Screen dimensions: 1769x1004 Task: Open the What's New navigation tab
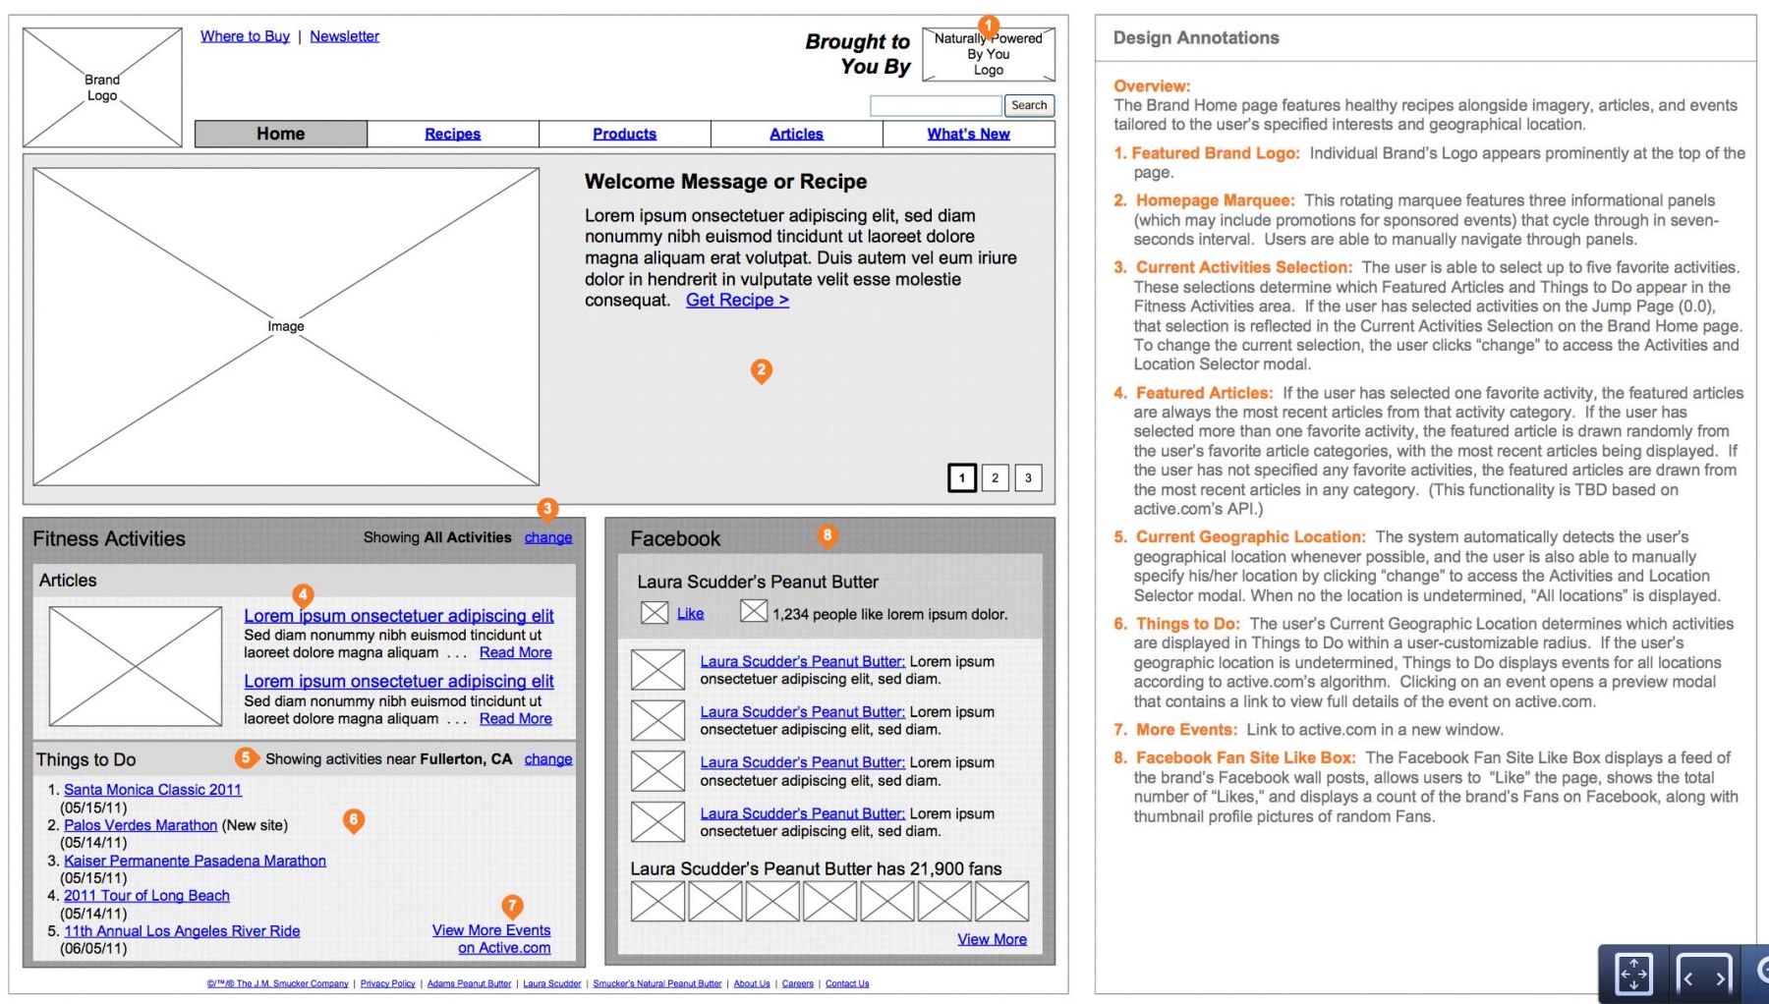969,134
